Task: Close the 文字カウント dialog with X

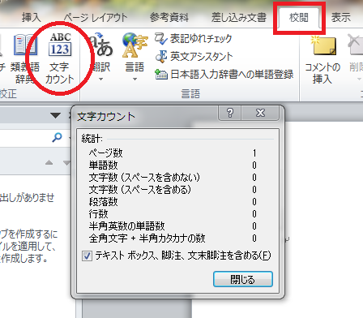Action: point(260,113)
